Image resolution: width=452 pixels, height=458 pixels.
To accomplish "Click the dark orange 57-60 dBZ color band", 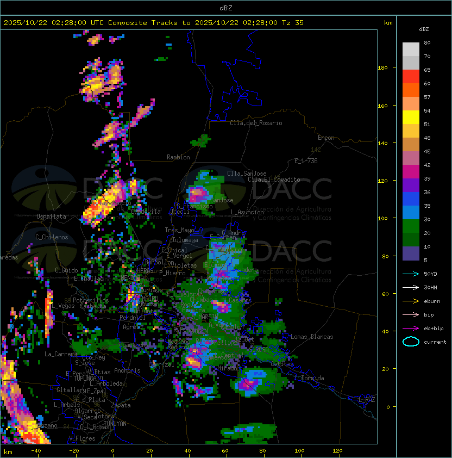I will [x=411, y=90].
